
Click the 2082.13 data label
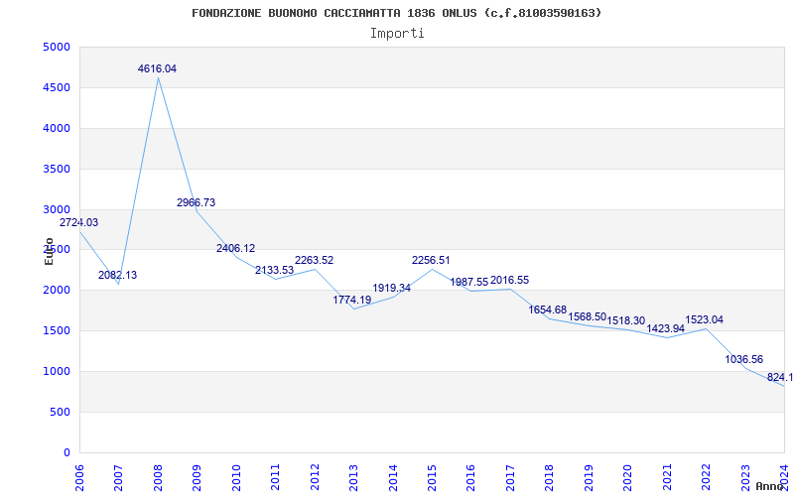point(117,276)
